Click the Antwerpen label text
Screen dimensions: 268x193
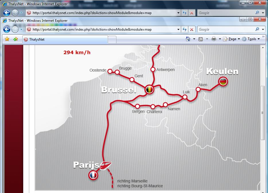[165, 70]
